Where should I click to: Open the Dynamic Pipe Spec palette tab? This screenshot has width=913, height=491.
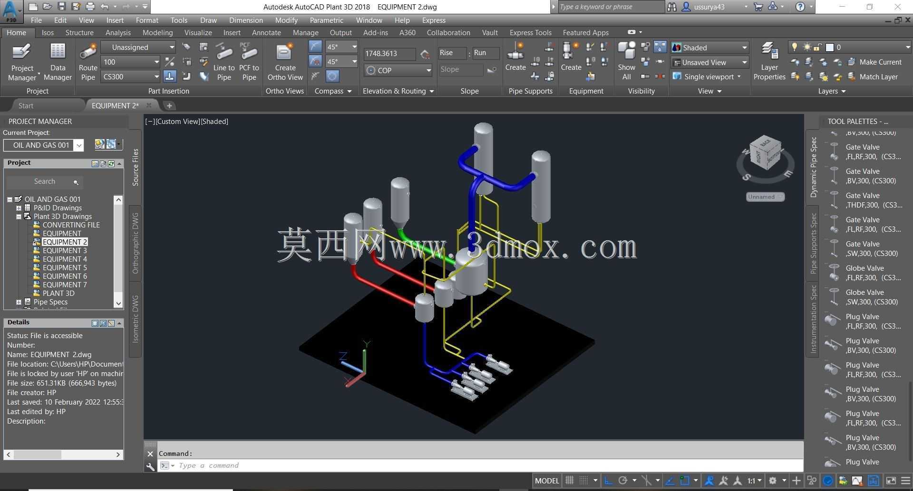(x=813, y=167)
